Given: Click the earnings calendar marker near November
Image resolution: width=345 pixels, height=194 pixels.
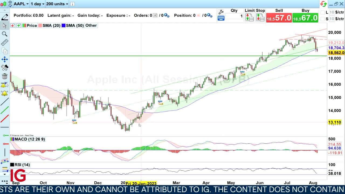Looking at the screenshot, I should [74, 122].
